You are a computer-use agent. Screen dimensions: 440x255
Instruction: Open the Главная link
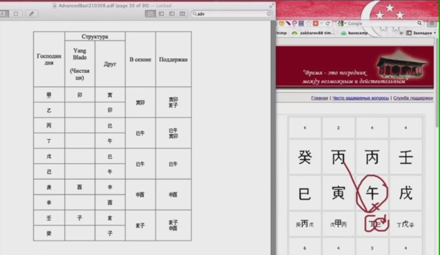click(x=319, y=98)
